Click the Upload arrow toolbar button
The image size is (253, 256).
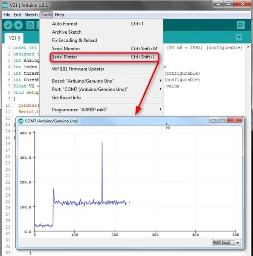coord(18,25)
